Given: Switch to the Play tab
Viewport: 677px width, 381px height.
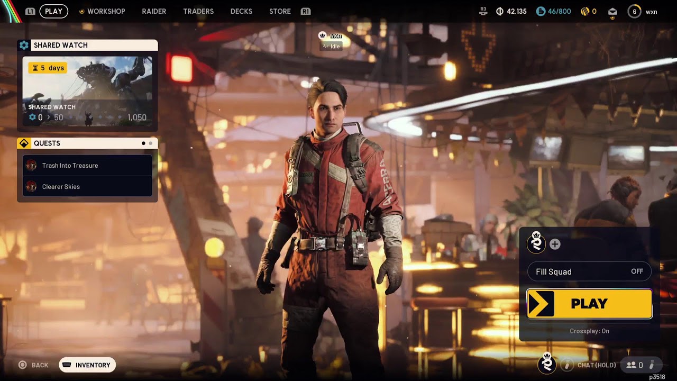Looking at the screenshot, I should [x=53, y=11].
